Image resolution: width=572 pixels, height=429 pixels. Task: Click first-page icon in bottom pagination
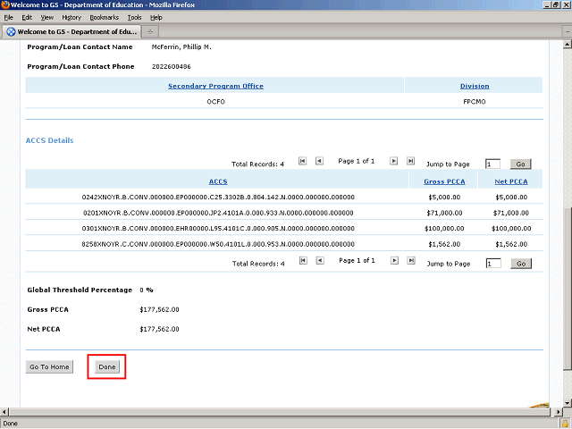tap(303, 261)
